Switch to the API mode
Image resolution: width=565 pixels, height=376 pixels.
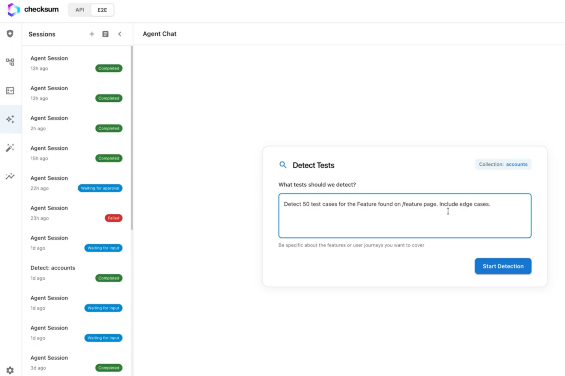coord(80,10)
